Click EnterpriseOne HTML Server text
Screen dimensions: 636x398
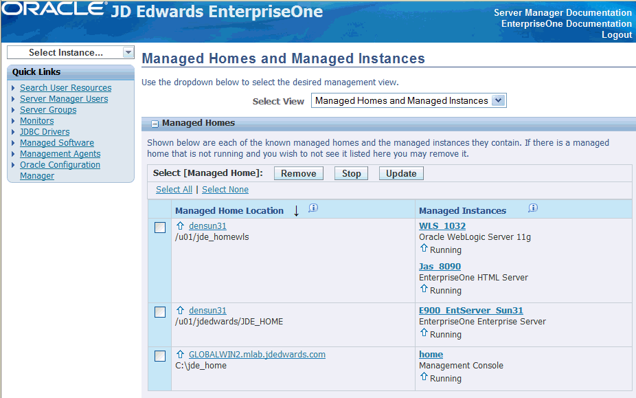pyautogui.click(x=473, y=278)
